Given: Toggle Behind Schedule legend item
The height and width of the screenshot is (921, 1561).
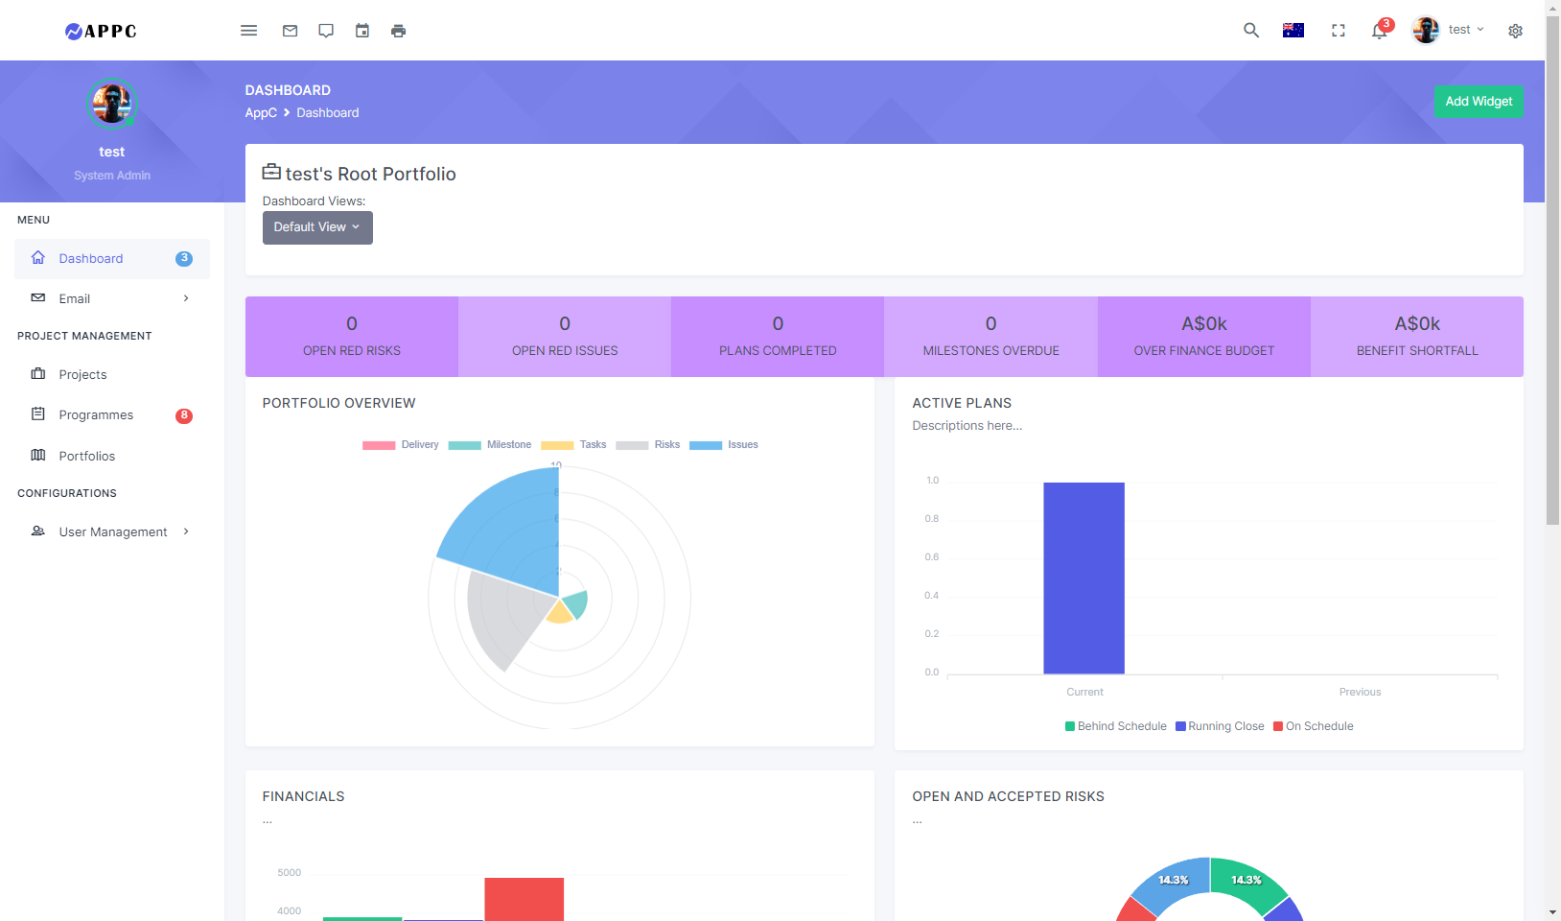Looking at the screenshot, I should [1115, 726].
